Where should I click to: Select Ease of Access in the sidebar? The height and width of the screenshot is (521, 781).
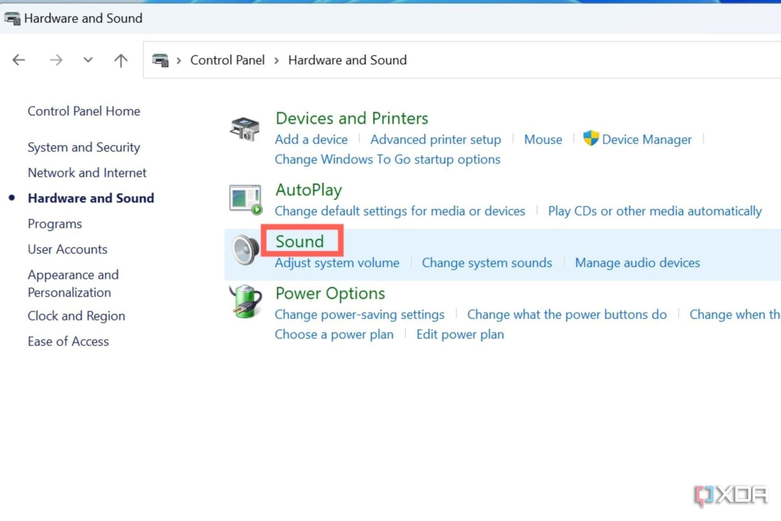[x=68, y=341]
